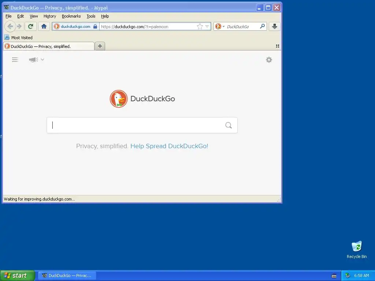
Task: Bookmark this page with the star
Action: (x=200, y=26)
